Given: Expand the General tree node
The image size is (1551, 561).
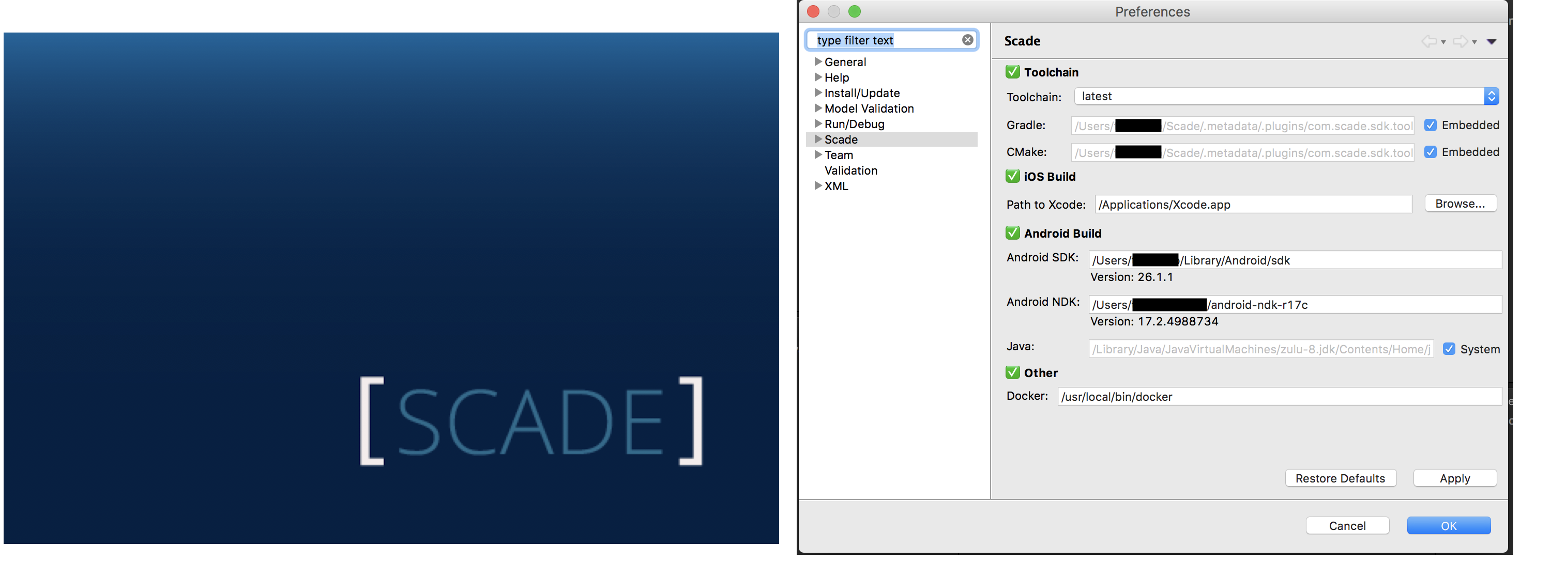Looking at the screenshot, I should click(x=818, y=62).
